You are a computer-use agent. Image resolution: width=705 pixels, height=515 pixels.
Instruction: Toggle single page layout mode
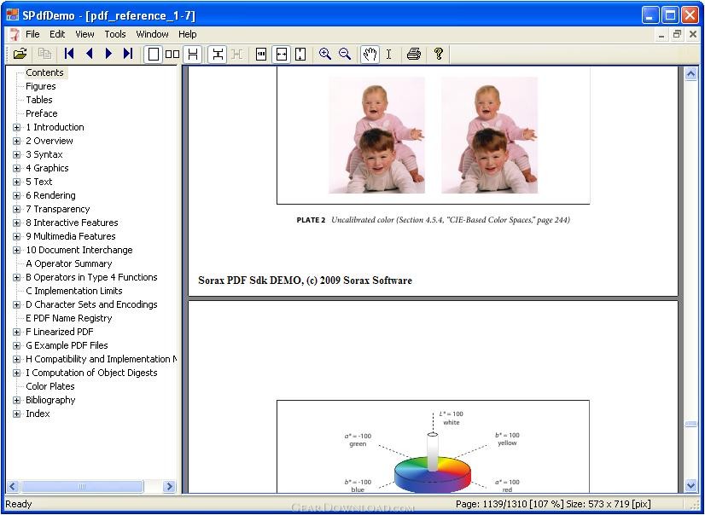point(153,54)
